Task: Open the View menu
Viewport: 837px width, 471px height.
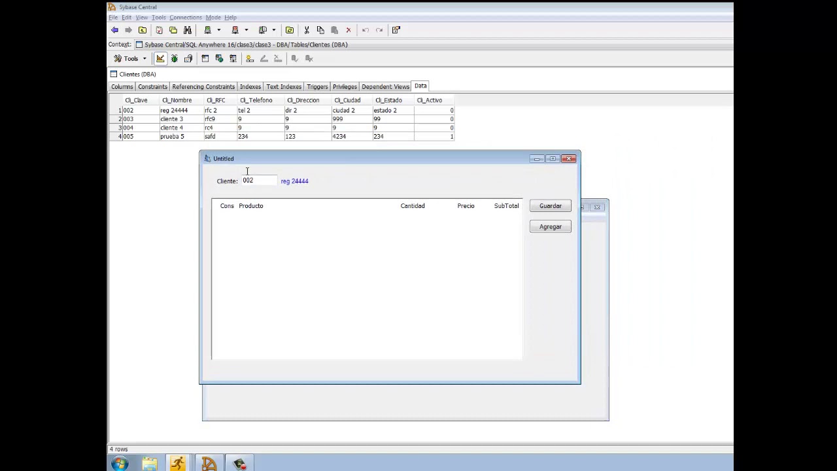Action: [141, 18]
